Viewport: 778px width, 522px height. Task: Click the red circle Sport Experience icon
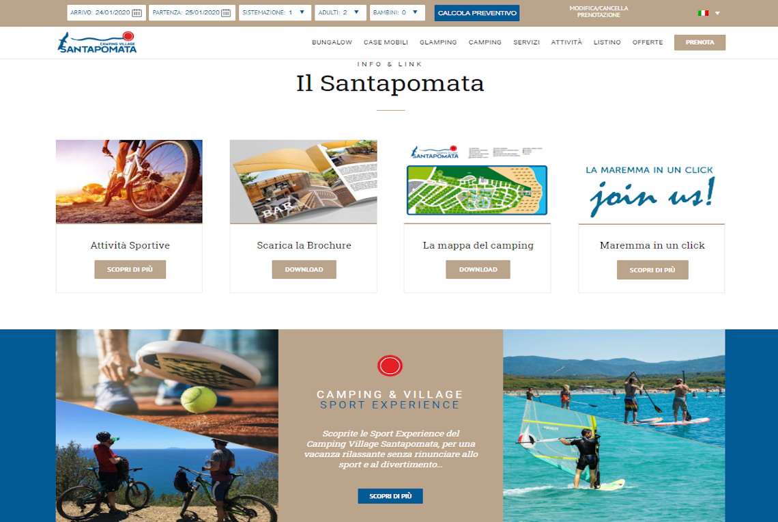pyautogui.click(x=390, y=366)
